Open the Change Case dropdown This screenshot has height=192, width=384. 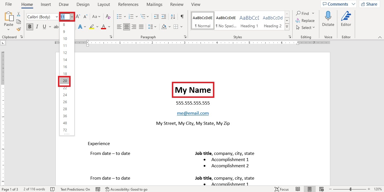point(96,17)
